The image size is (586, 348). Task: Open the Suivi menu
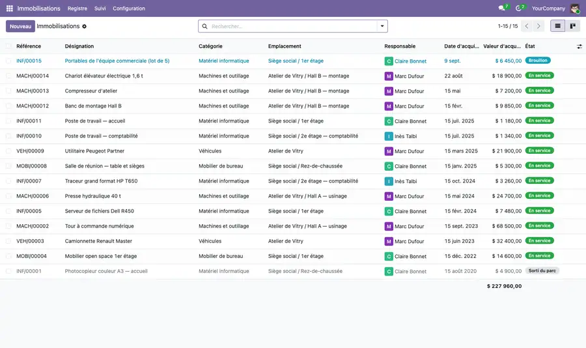click(x=100, y=8)
